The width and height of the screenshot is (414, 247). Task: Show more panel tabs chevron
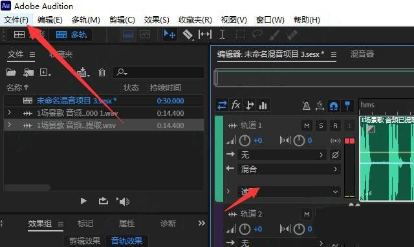pos(202,223)
